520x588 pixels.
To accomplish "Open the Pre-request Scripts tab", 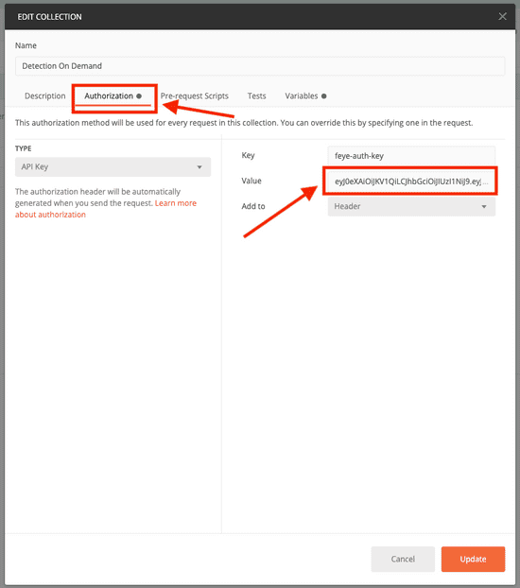I will [195, 96].
